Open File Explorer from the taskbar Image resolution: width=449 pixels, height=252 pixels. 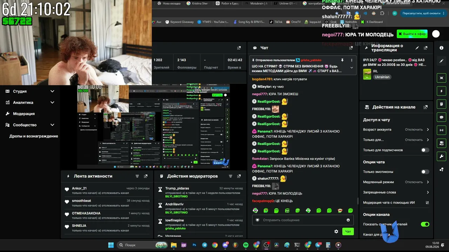[x=173, y=245]
